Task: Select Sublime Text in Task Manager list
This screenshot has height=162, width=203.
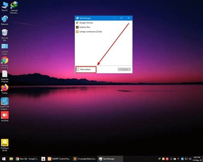Action: (x=104, y=27)
